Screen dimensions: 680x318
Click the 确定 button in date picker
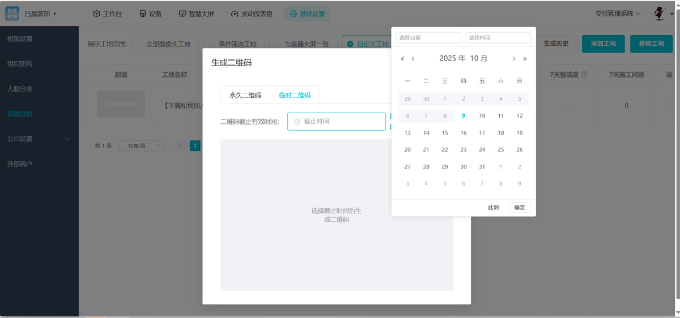pyautogui.click(x=519, y=208)
